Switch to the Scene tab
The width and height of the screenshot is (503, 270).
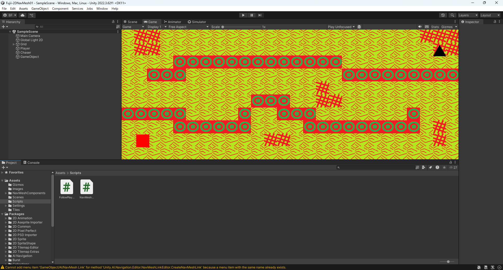(x=130, y=22)
